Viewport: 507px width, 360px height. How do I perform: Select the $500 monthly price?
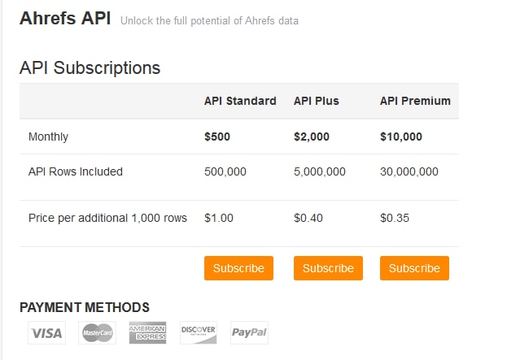click(x=217, y=137)
